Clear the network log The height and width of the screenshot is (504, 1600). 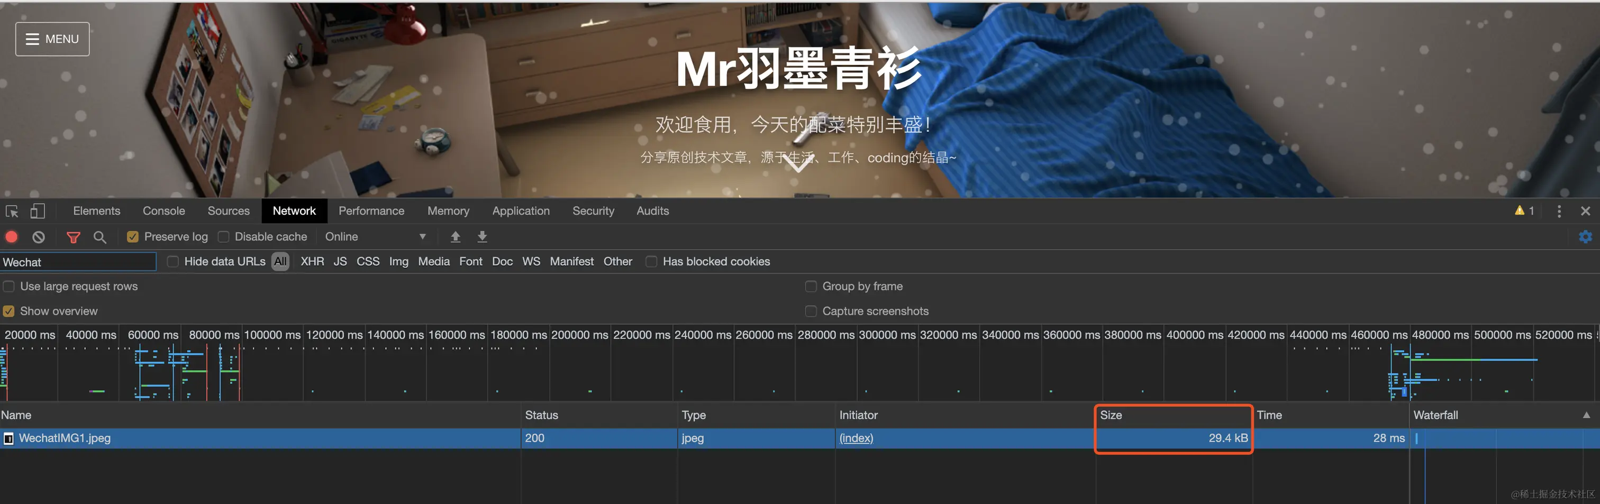[x=39, y=236]
